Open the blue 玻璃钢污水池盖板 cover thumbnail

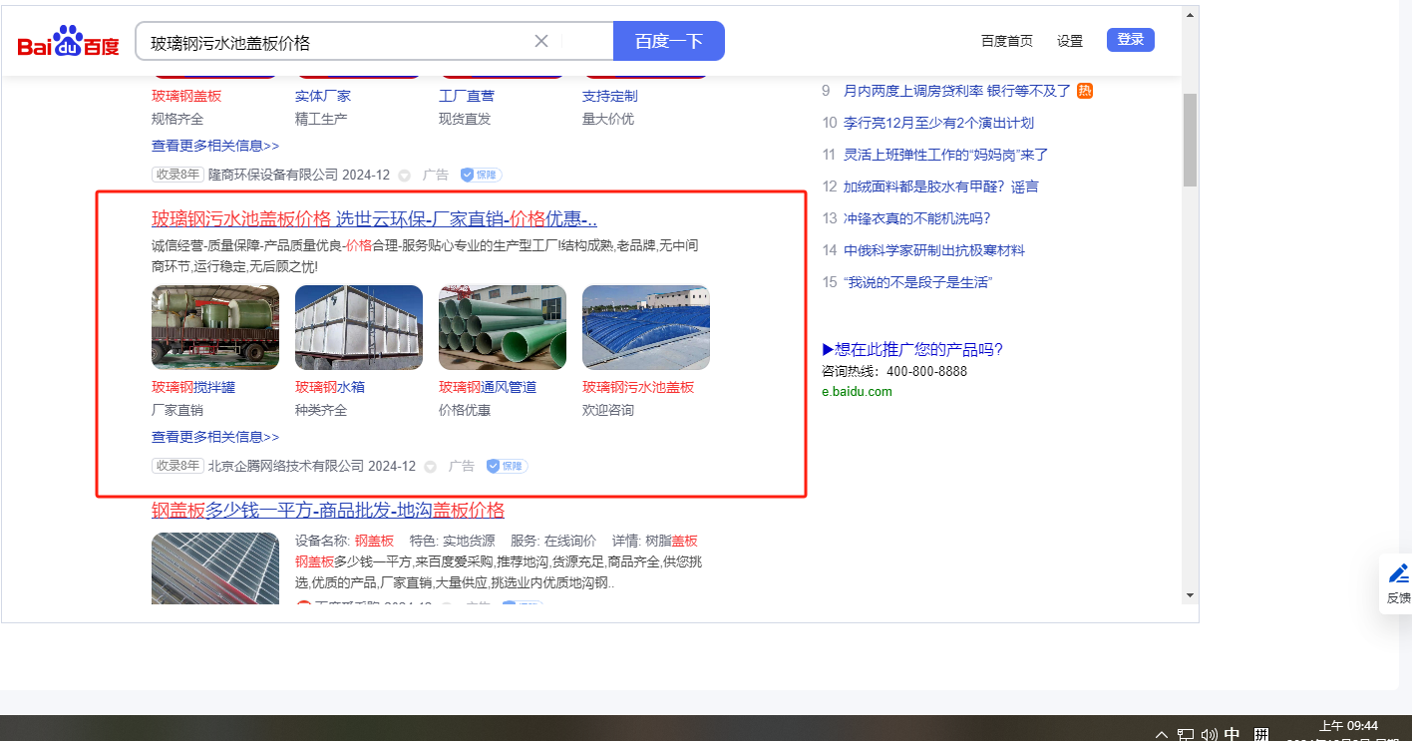pyautogui.click(x=646, y=327)
